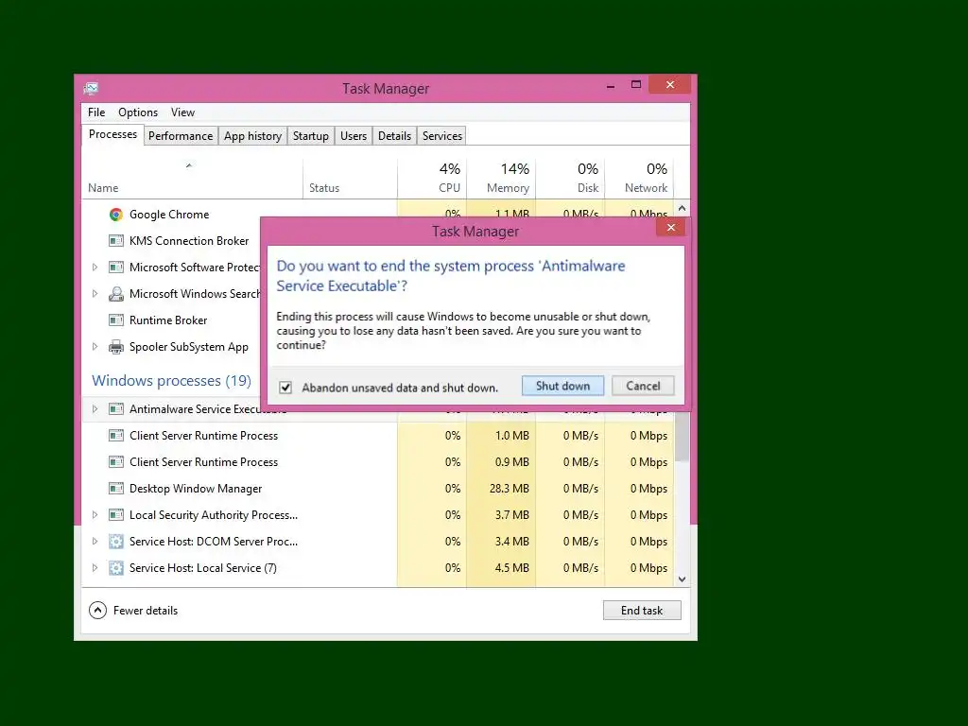Click the 28.3 MB memory value
The width and height of the screenshot is (968, 726).
point(510,489)
